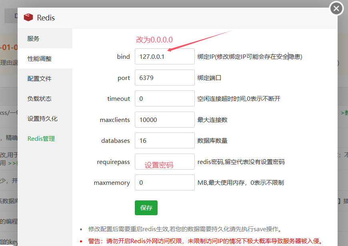Click the Redis logo icon in the header
The height and width of the screenshot is (246, 348).
tap(28, 17)
